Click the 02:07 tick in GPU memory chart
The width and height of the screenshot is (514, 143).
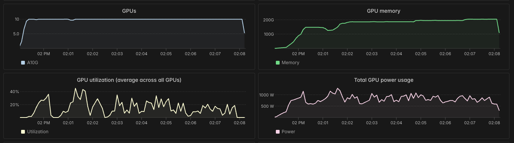(470, 54)
